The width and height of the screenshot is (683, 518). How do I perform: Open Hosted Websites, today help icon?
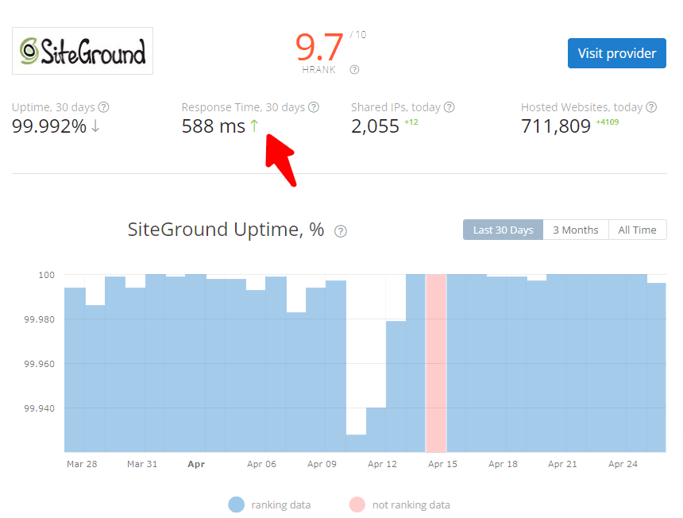tap(651, 107)
